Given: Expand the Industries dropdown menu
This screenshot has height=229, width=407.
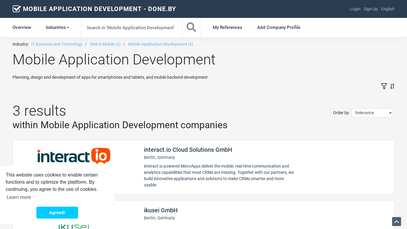Looking at the screenshot, I should point(57,27).
